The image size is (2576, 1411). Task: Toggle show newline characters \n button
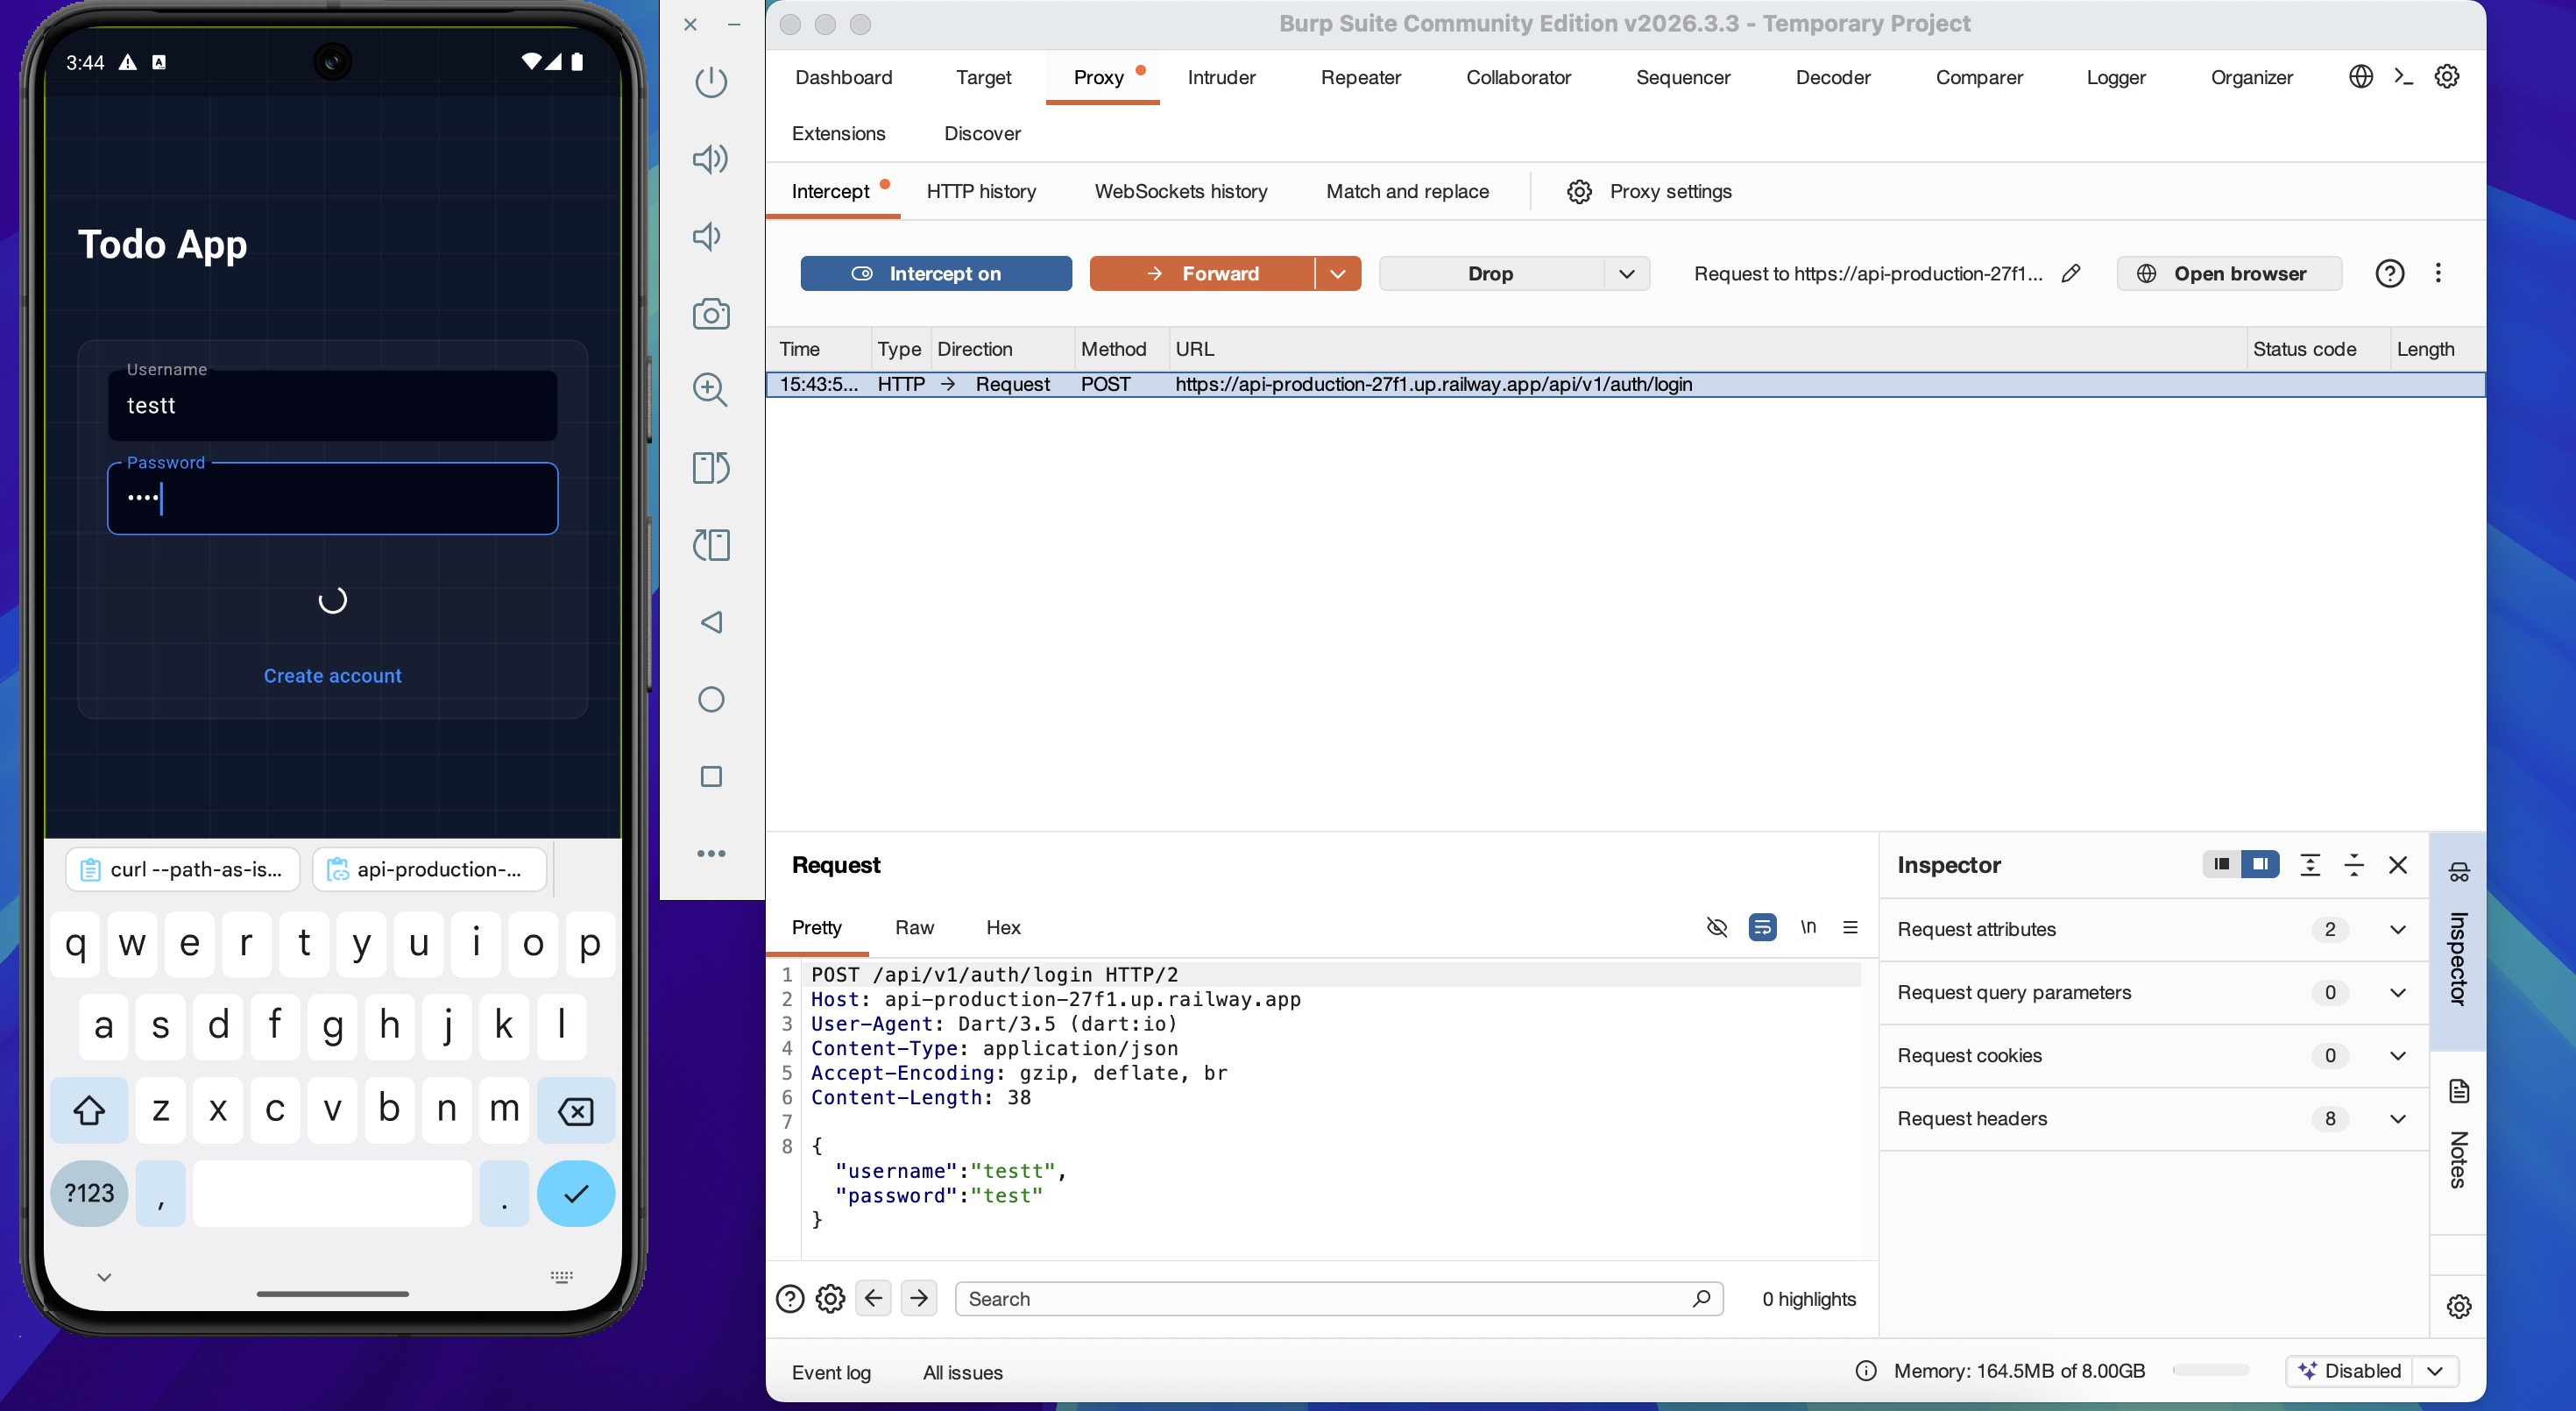1808,927
